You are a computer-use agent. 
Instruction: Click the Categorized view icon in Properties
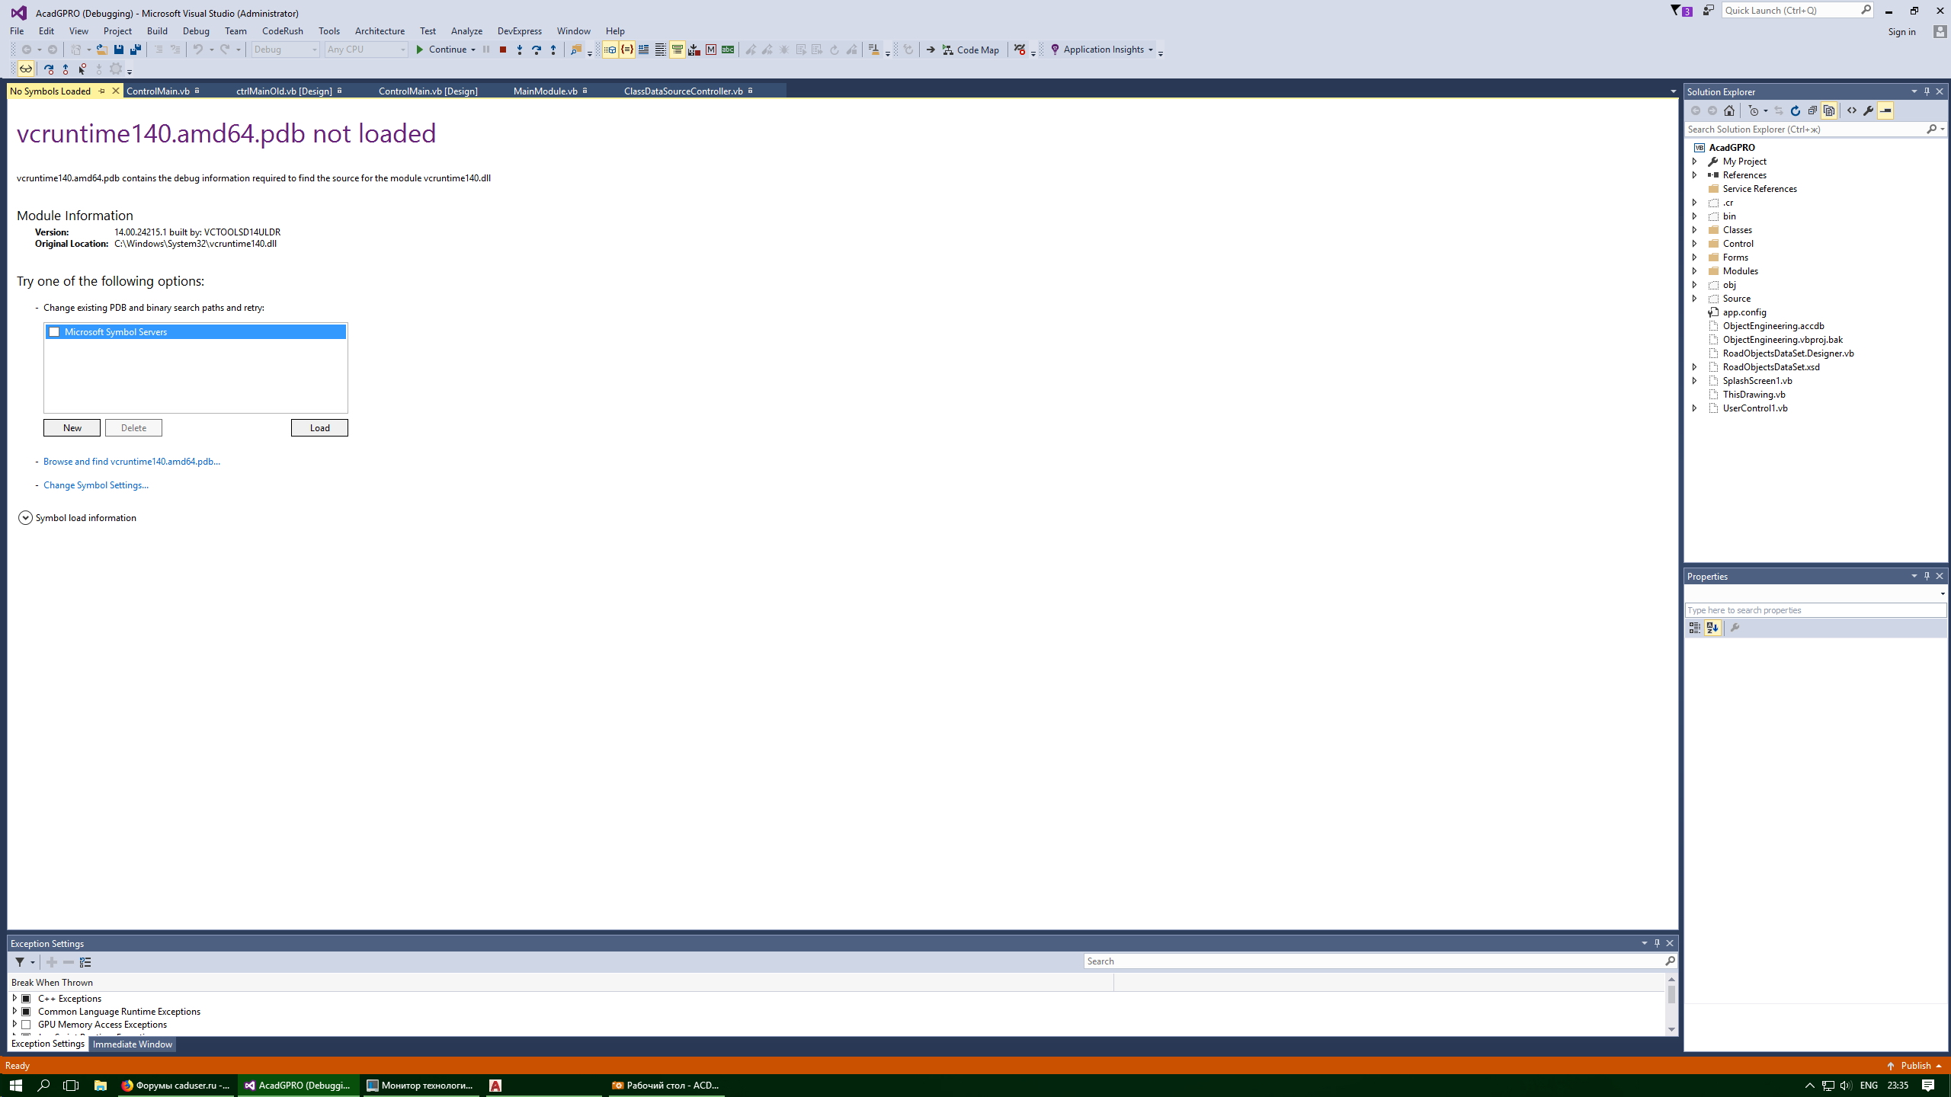1695,628
